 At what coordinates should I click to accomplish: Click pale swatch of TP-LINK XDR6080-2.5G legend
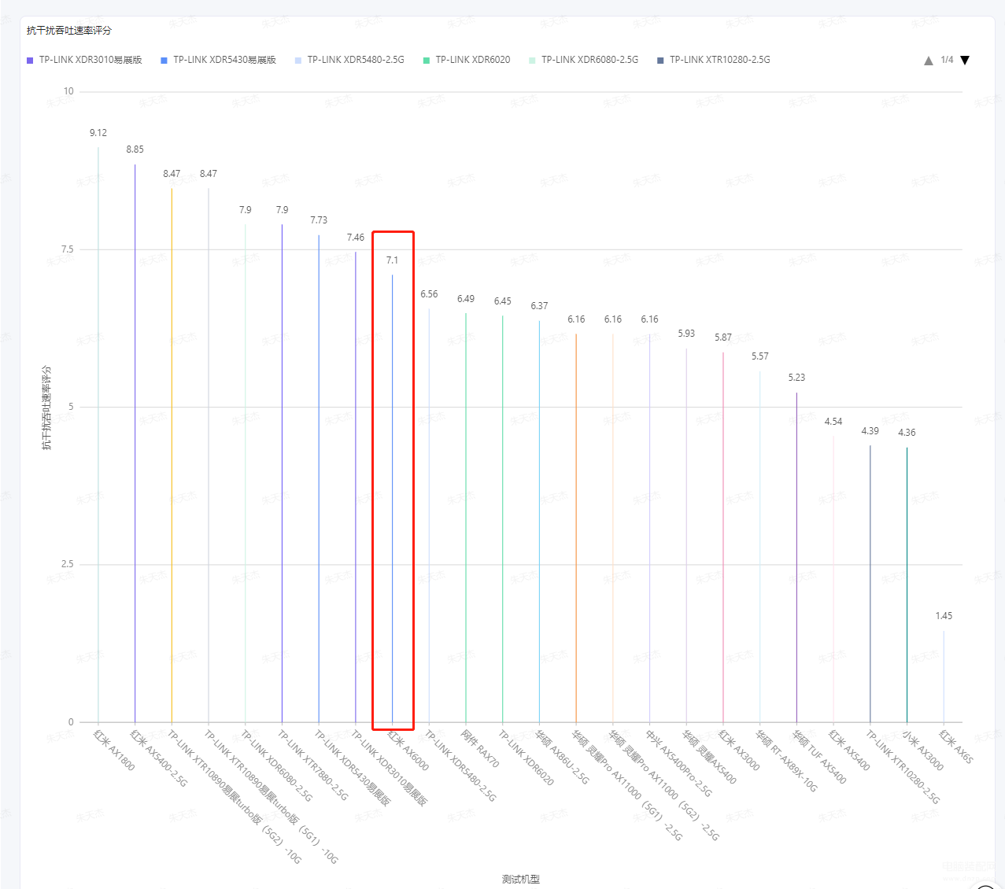coord(532,61)
